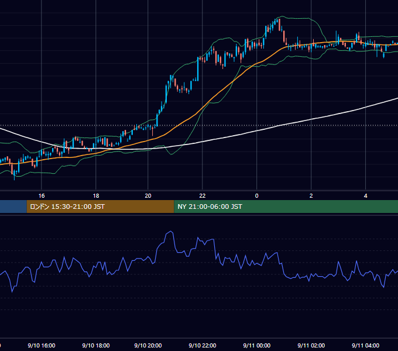Click the '9/10 22:00' date label
This screenshot has width=398, height=351.
point(203,345)
